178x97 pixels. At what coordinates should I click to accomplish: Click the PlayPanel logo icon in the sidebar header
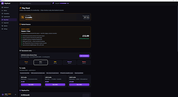(x=3, y=3)
